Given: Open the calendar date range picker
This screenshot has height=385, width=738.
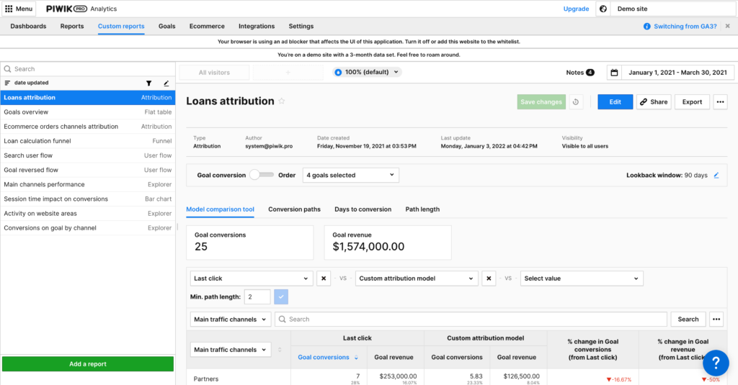Looking at the screenshot, I should (x=614, y=73).
